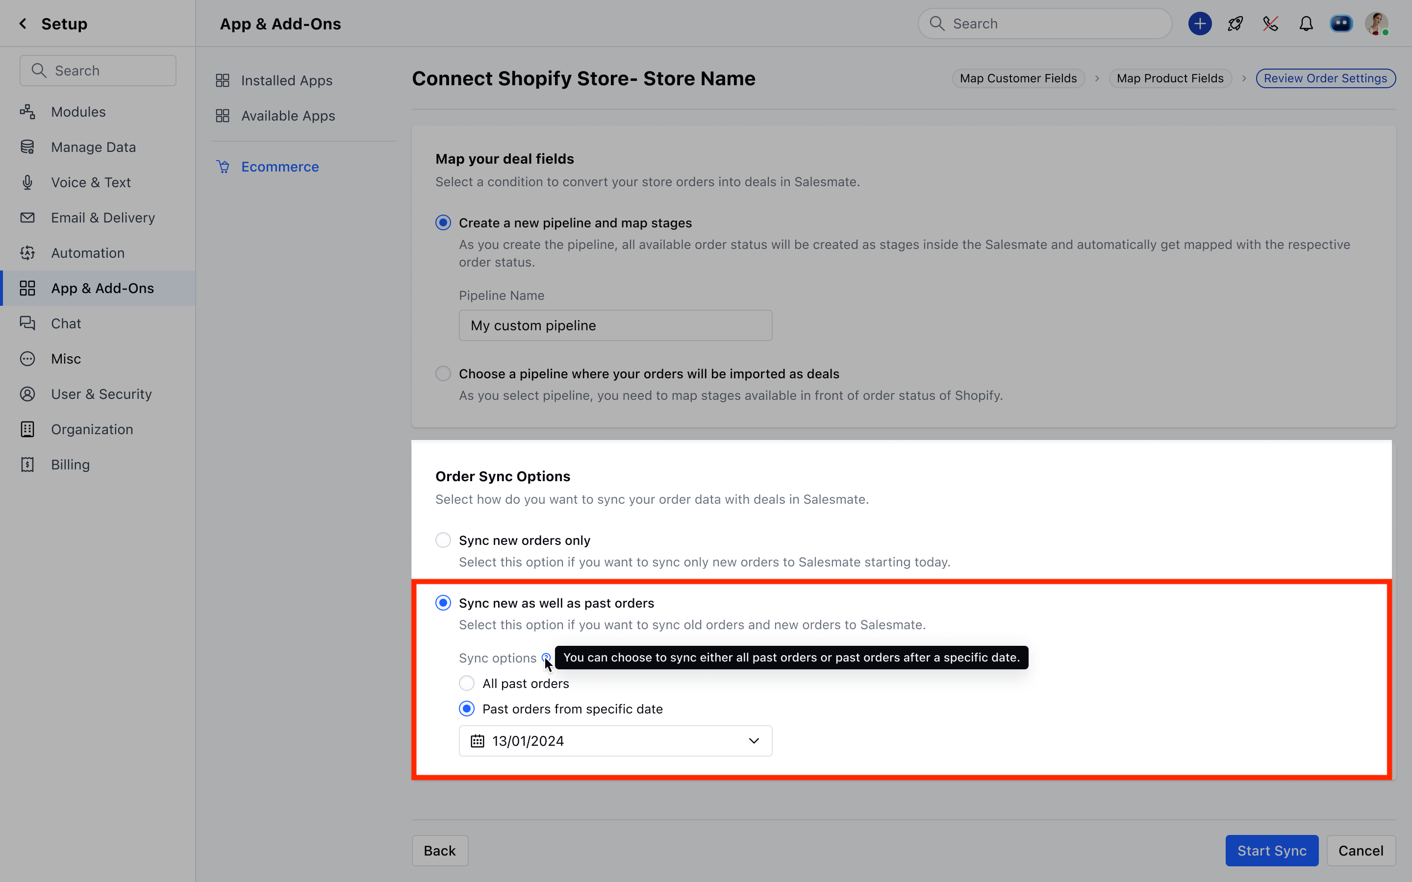Open Available Apps list

pyautogui.click(x=288, y=116)
